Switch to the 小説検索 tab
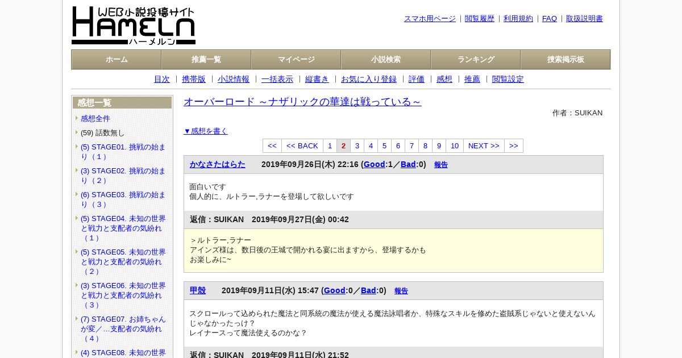682x358 pixels. (x=386, y=60)
